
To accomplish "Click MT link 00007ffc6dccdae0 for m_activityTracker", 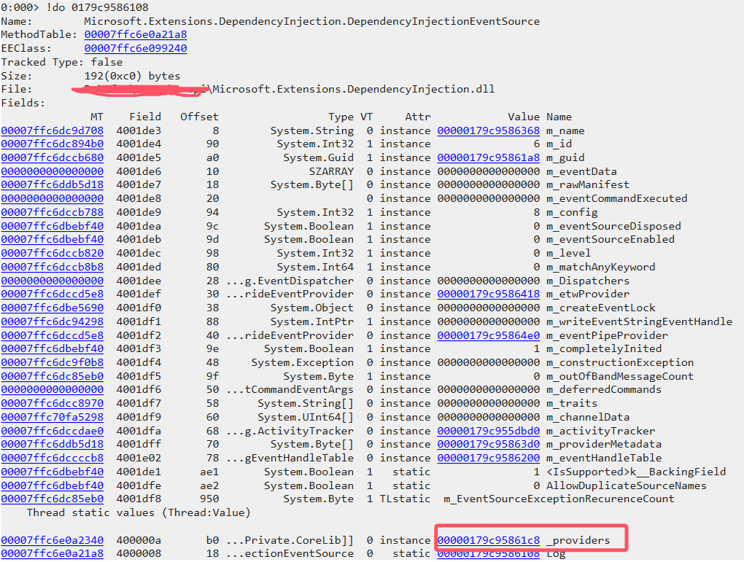I will 53,431.
